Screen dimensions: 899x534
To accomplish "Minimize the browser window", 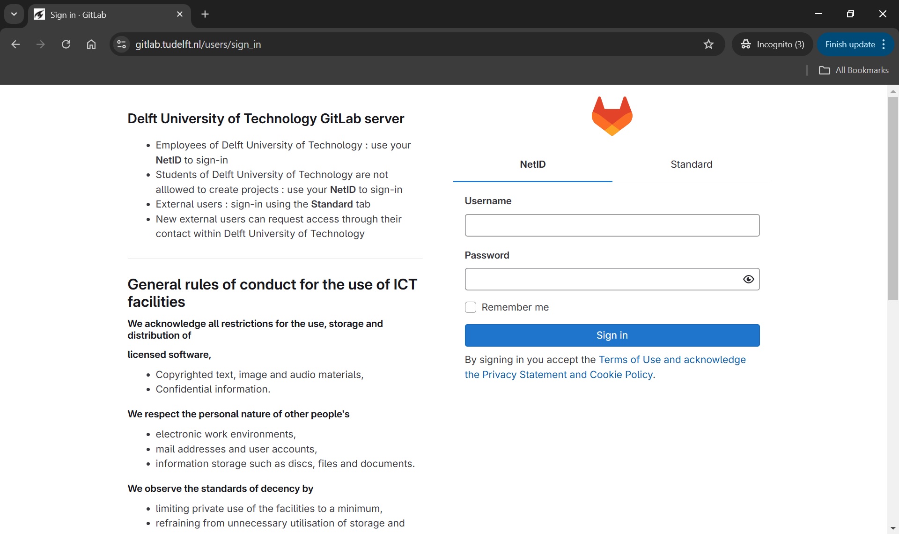I will (818, 14).
